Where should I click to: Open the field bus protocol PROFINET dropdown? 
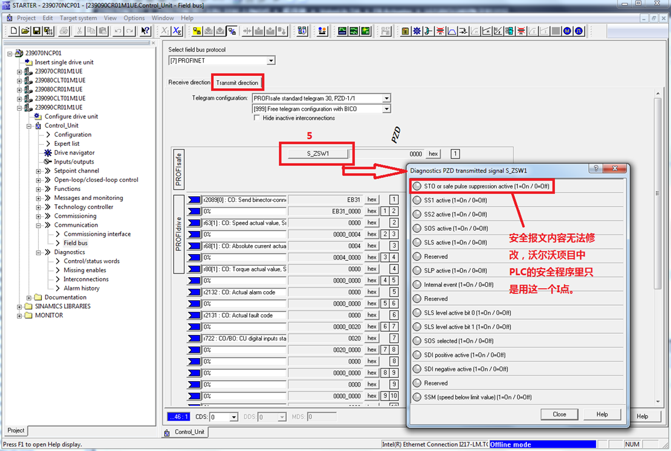point(271,61)
